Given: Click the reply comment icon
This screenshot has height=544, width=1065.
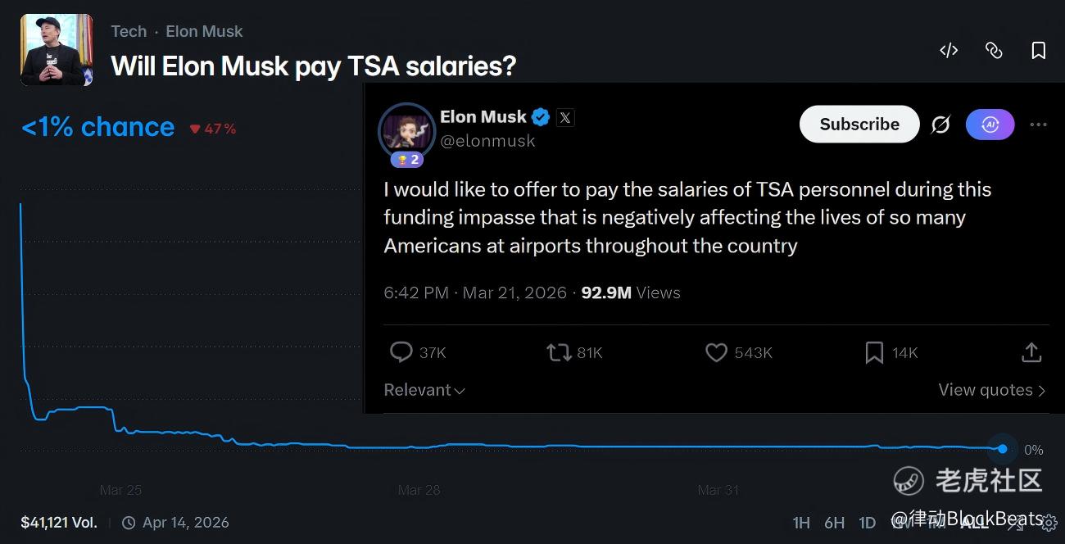Looking at the screenshot, I should pyautogui.click(x=401, y=352).
